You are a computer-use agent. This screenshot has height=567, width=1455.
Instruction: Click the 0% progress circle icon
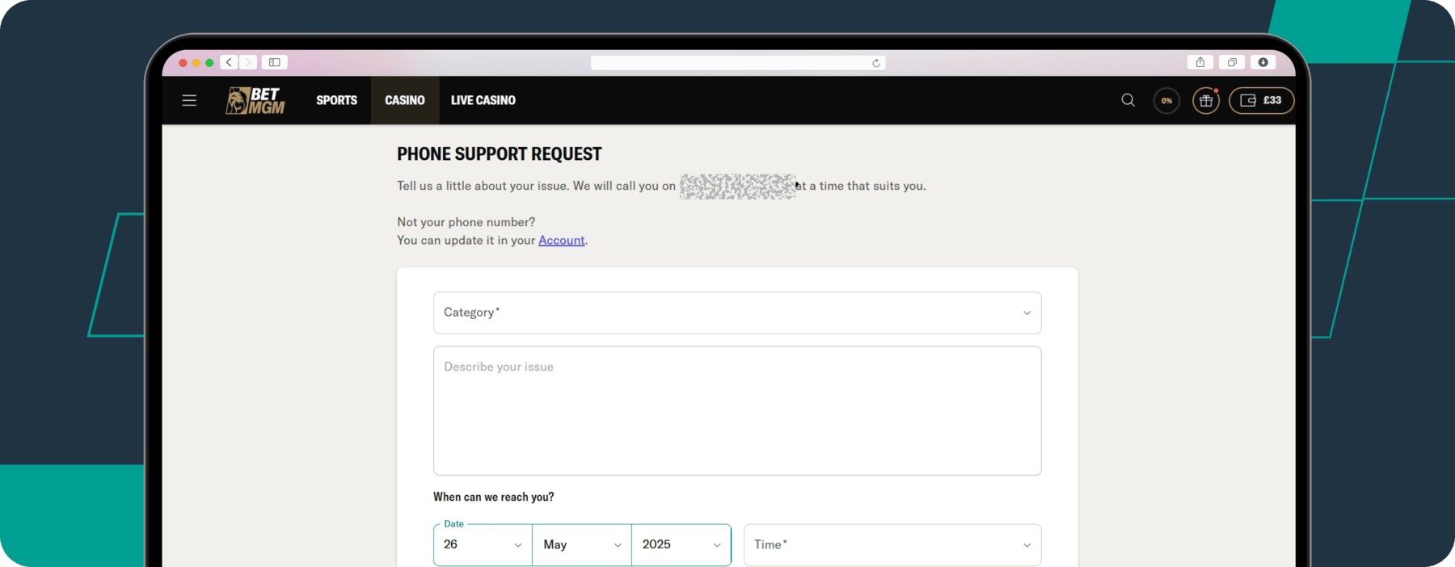pyautogui.click(x=1166, y=100)
